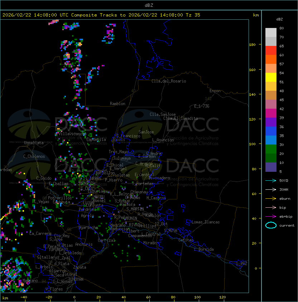The image size is (298, 302).
Task: Click the 'km' unit label at top right
Action: 256,15
